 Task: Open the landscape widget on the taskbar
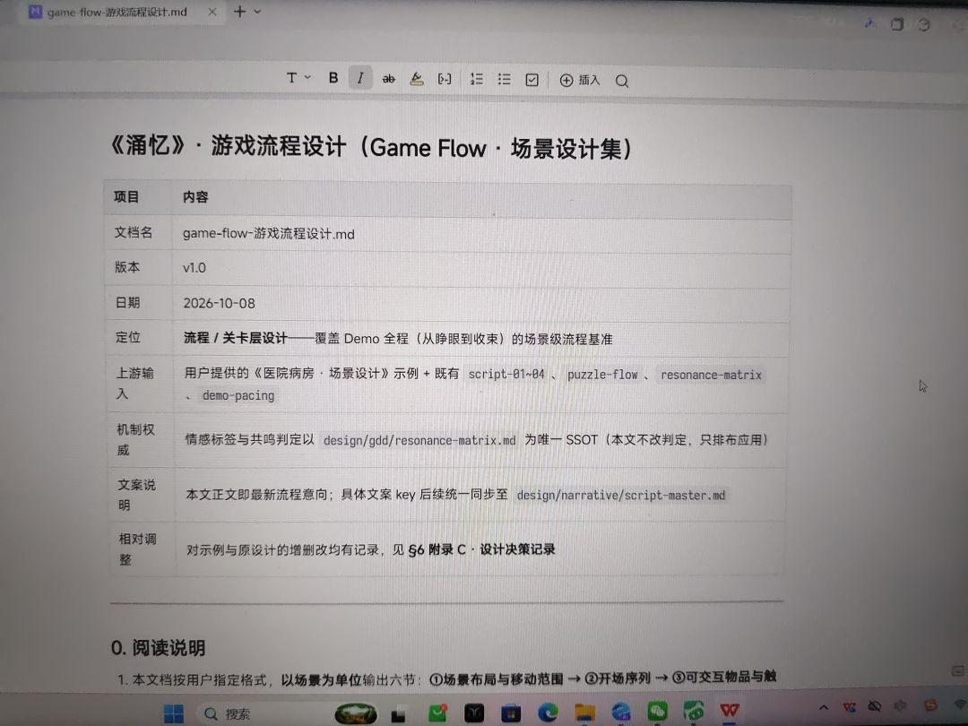coord(356,713)
